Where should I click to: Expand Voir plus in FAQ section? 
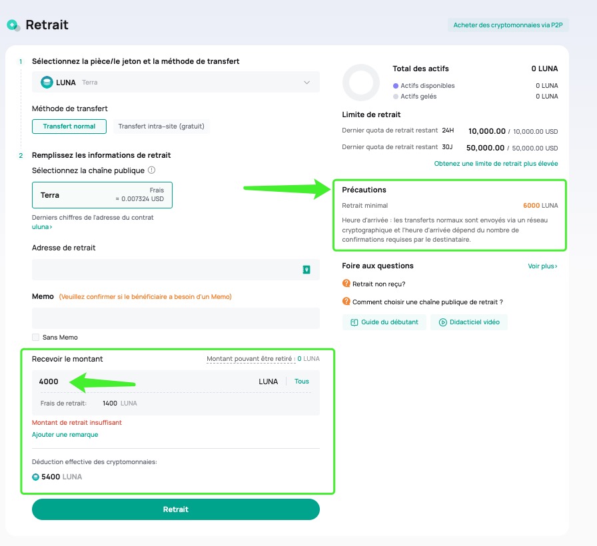coord(542,266)
